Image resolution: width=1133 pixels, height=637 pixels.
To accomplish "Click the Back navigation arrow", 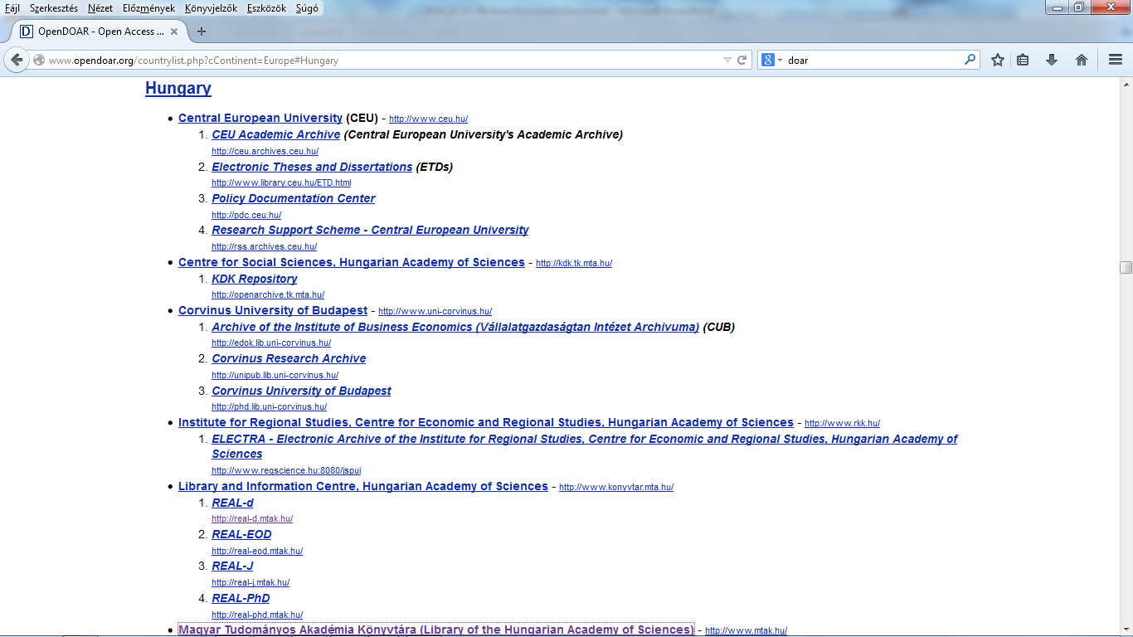I will click(17, 60).
